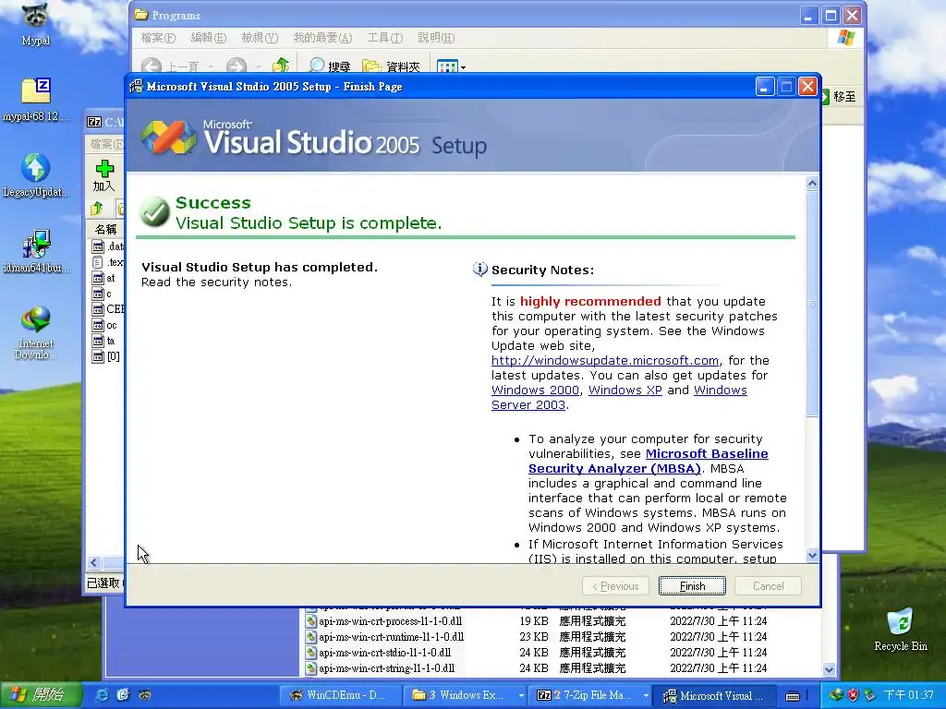Open 說明 menu in Programs window
The width and height of the screenshot is (946, 709).
[x=436, y=38]
